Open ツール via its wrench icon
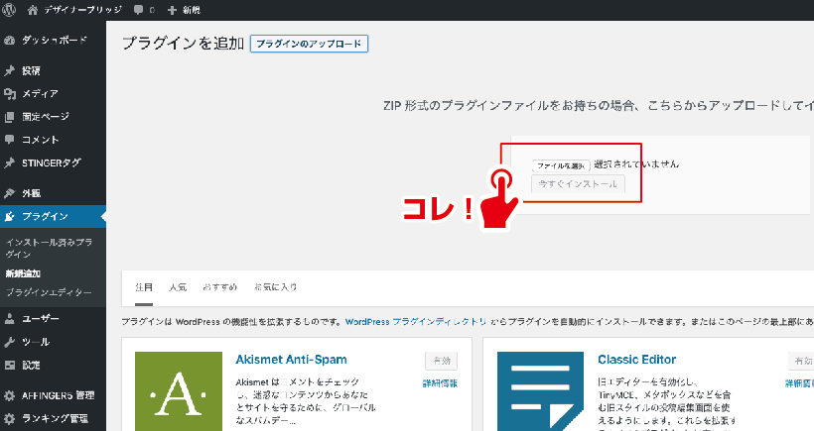The width and height of the screenshot is (814, 431). tap(10, 342)
